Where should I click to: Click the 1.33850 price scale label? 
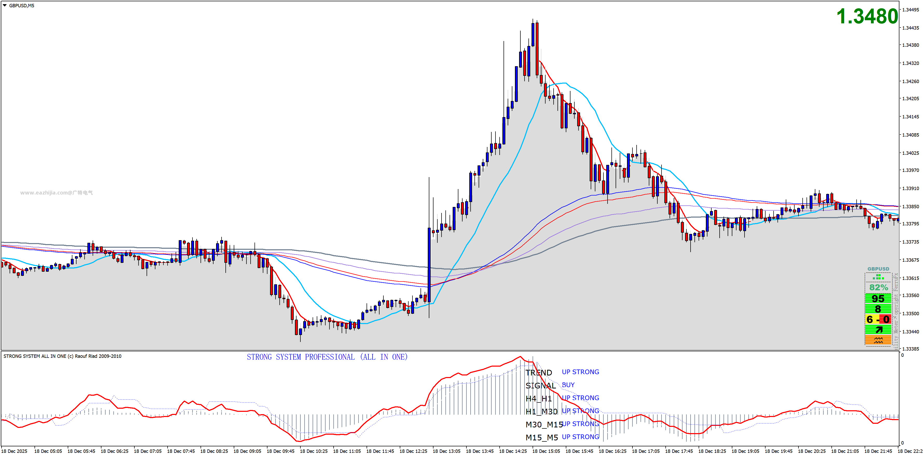[x=911, y=207]
